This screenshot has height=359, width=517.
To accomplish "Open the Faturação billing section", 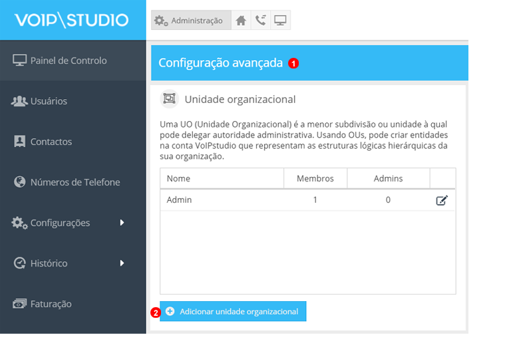I will click(x=51, y=304).
